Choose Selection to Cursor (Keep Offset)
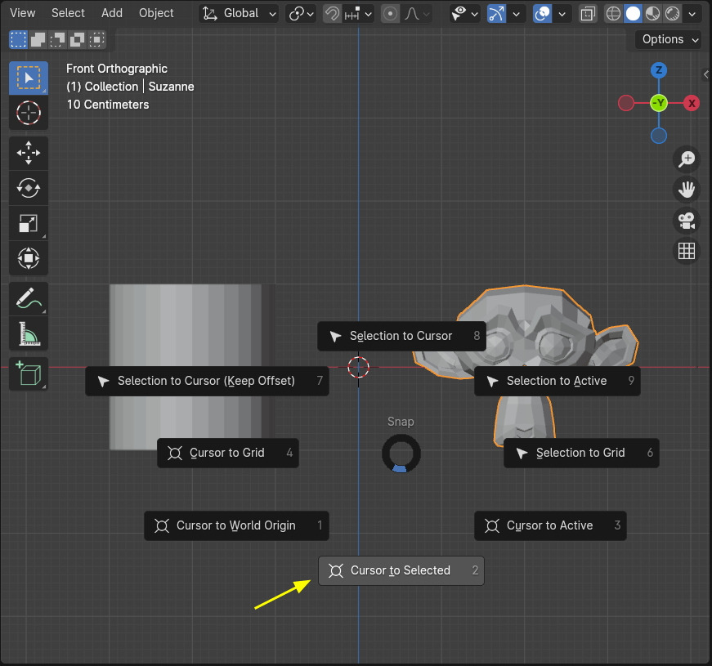The height and width of the screenshot is (666, 712). click(207, 381)
